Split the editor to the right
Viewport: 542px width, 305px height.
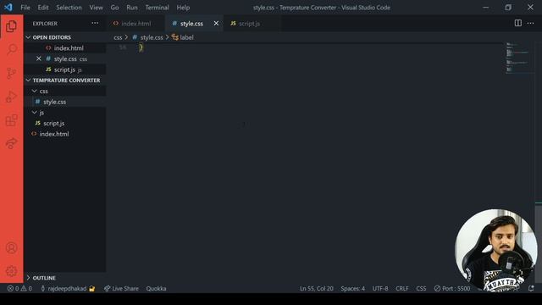(517, 23)
